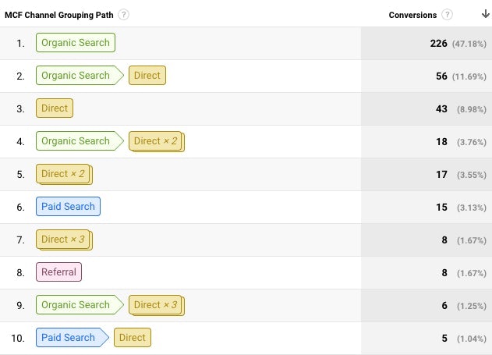Viewport: 492px width, 355px height.
Task: Sort by Conversions column header
Action: (x=413, y=15)
